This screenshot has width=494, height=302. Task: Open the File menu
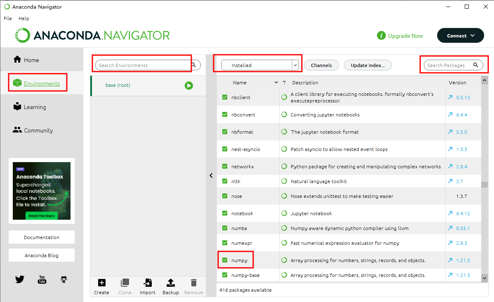pyautogui.click(x=8, y=18)
